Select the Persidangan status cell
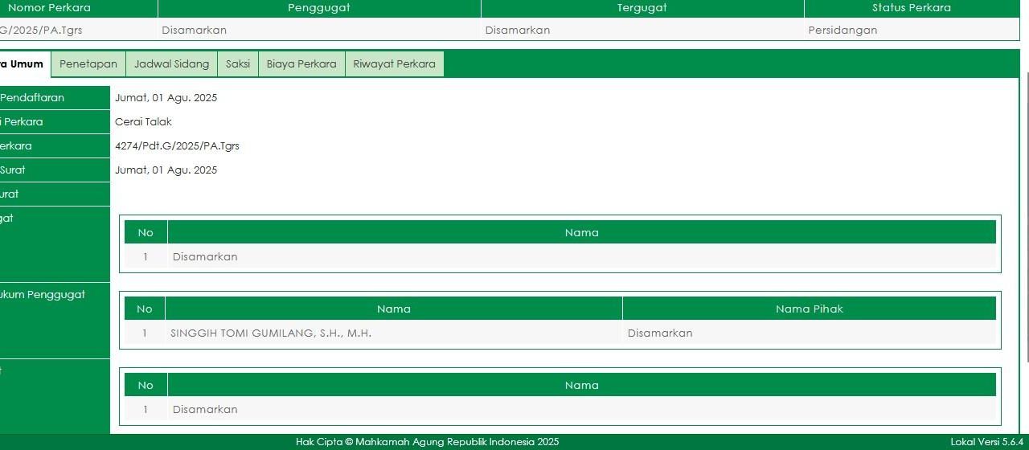 click(x=842, y=31)
